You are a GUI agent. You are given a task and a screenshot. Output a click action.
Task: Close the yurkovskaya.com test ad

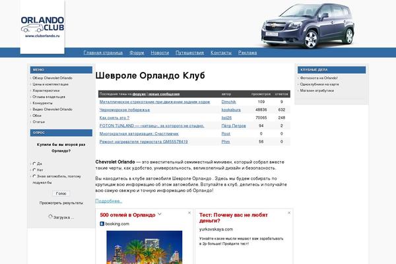pyautogui.click(x=289, y=213)
